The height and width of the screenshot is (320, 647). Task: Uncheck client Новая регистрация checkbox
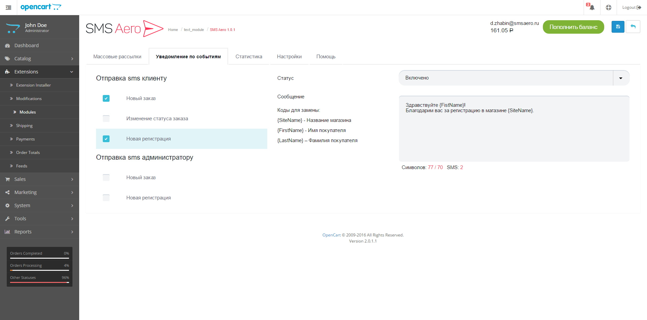pos(106,139)
